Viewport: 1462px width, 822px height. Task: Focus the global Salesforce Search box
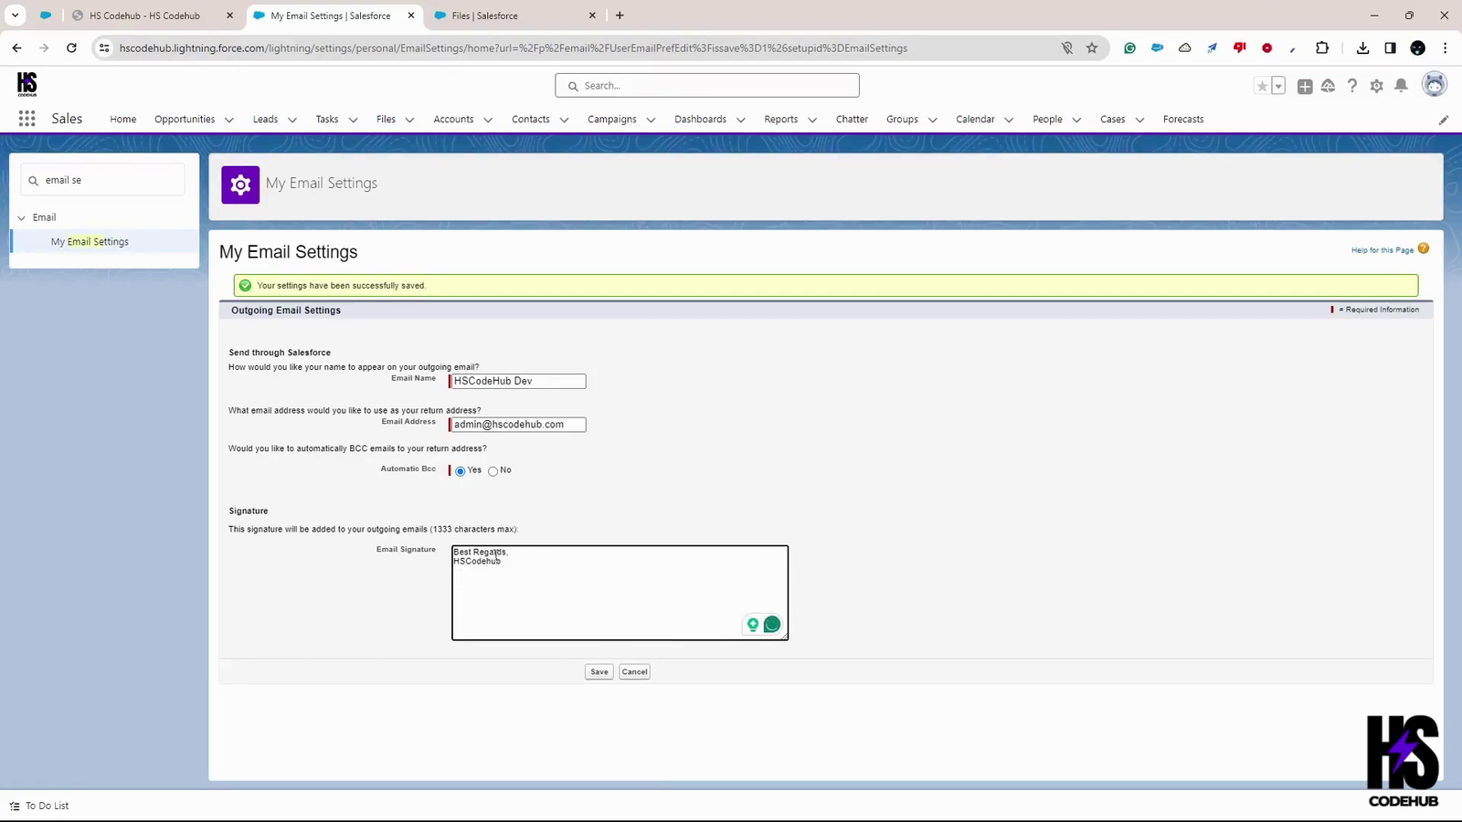707,86
